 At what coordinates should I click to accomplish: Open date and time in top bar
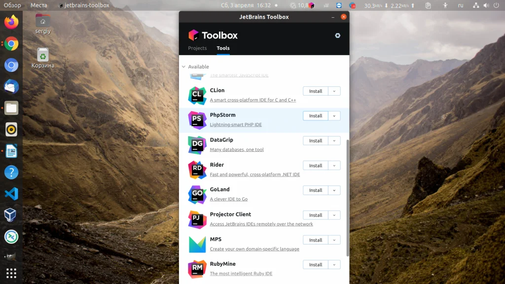point(246,5)
